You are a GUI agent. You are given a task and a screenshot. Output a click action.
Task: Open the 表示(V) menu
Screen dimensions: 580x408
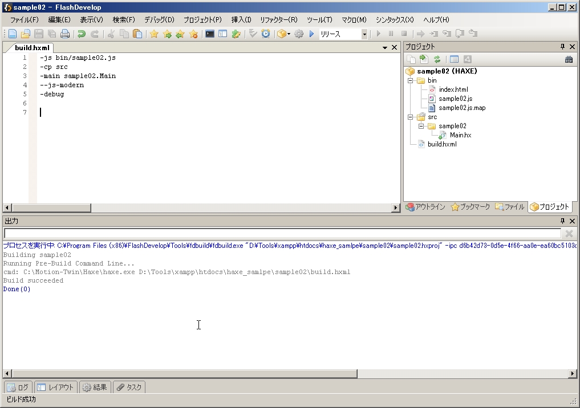(x=91, y=20)
